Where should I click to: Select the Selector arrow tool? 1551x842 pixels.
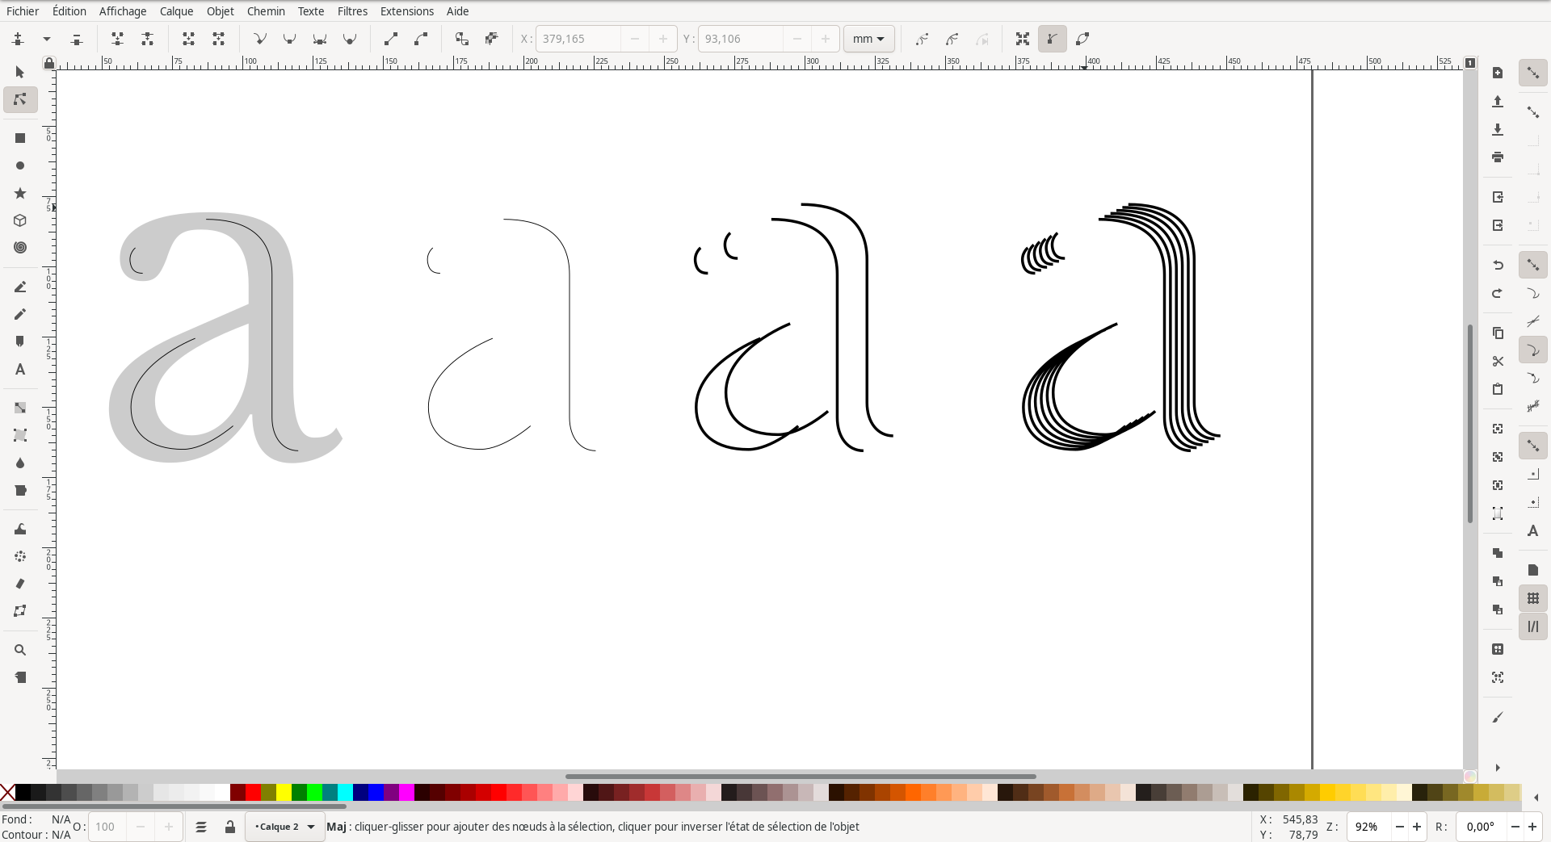(20, 73)
